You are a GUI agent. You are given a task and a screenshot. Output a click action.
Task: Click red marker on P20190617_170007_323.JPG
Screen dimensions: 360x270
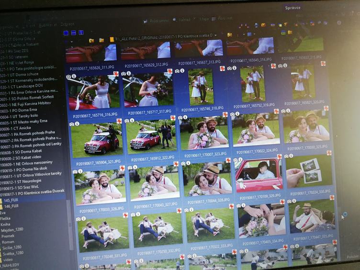click(225, 114)
